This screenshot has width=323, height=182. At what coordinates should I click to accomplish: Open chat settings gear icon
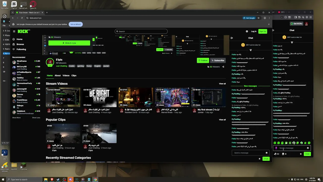pyautogui.click(x=259, y=159)
